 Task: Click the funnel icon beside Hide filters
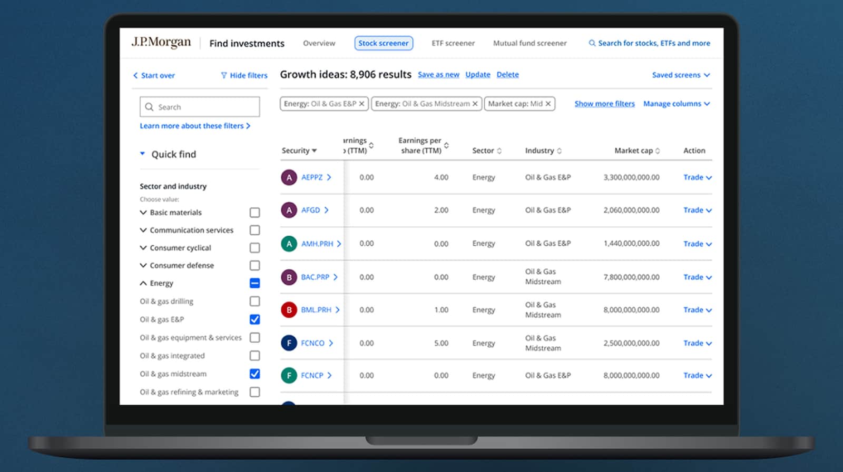coord(224,75)
